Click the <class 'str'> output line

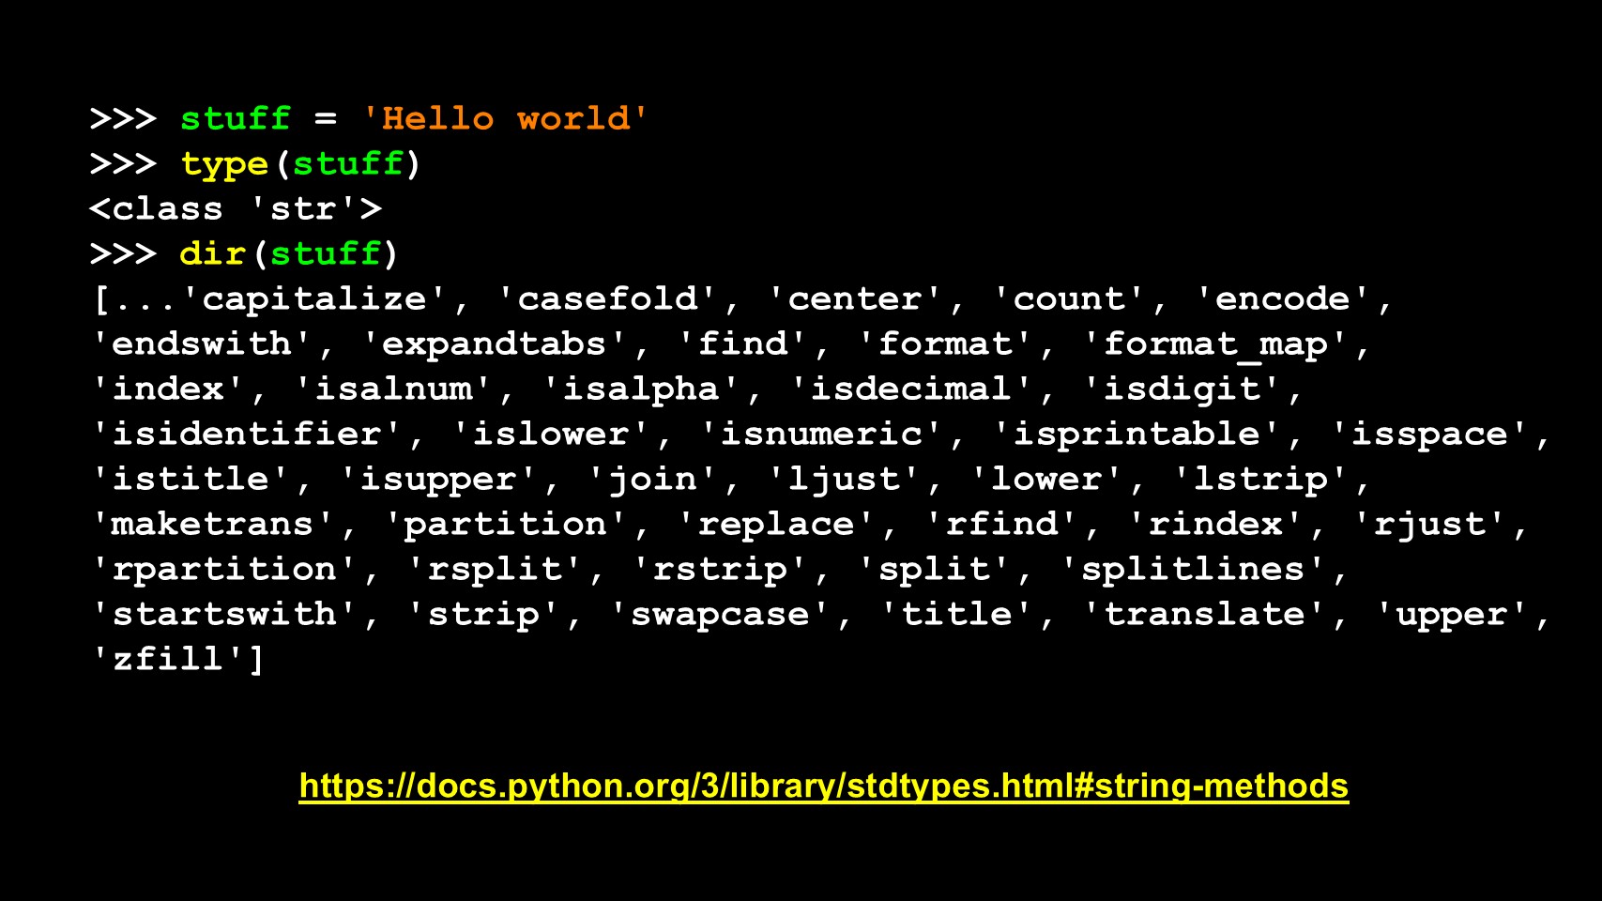tap(236, 208)
